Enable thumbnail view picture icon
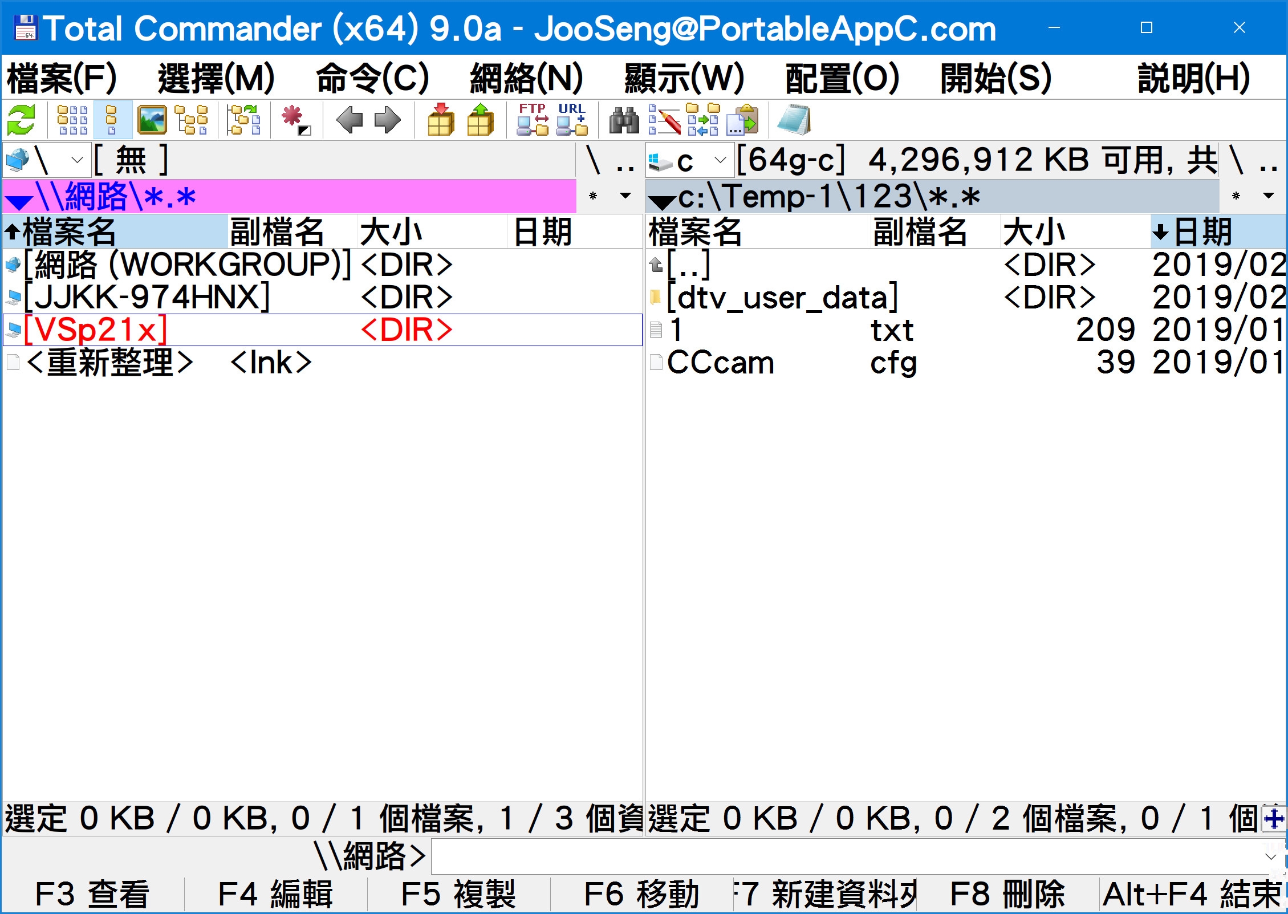 point(152,120)
